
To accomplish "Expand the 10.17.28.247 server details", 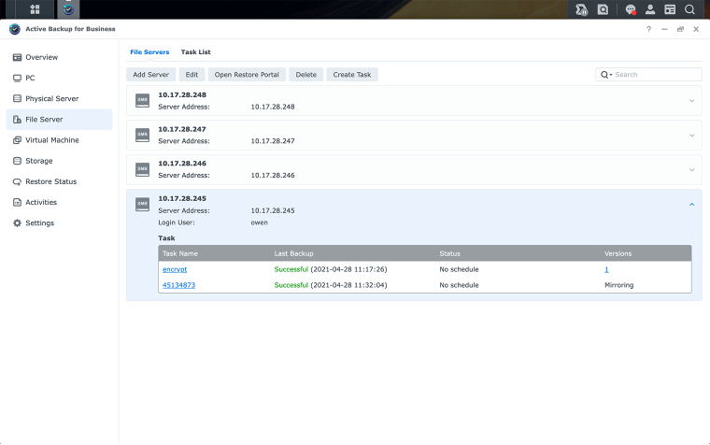I will [691, 135].
